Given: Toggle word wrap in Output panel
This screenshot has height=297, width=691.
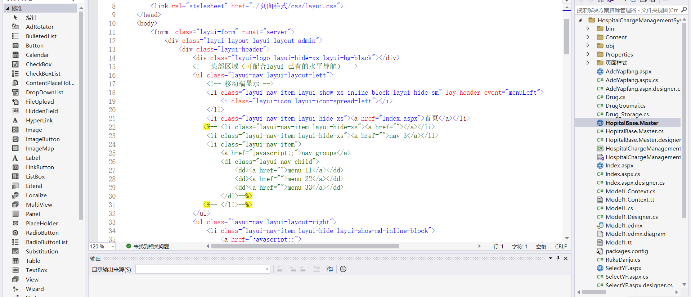Looking at the screenshot, I should tap(330, 269).
